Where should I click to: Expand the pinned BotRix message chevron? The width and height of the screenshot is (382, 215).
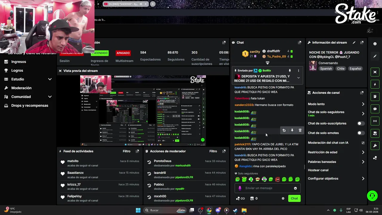298,78
